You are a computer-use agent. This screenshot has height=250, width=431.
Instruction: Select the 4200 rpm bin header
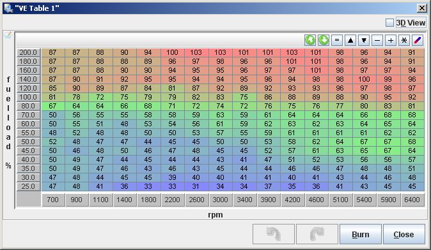coord(292,200)
